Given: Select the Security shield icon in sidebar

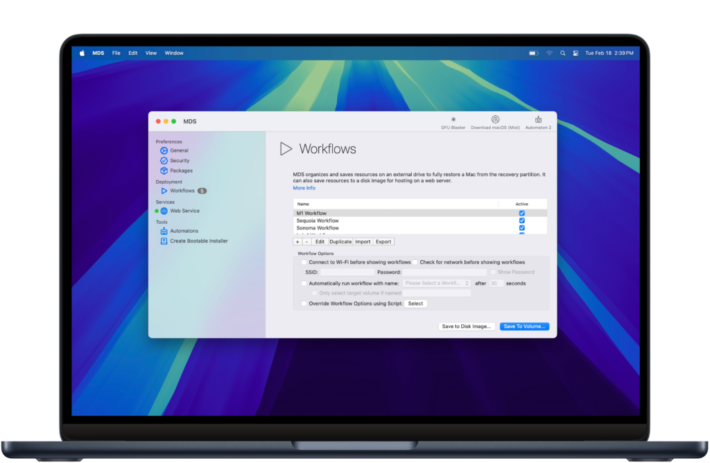Looking at the screenshot, I should [x=164, y=161].
